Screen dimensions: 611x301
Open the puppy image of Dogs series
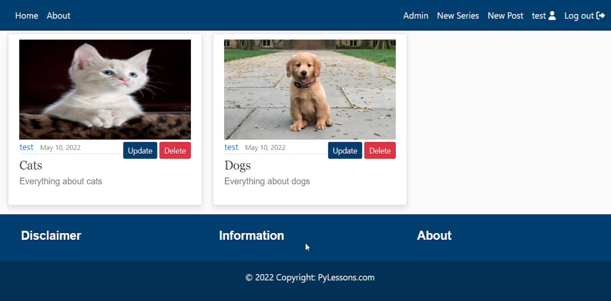tap(310, 89)
